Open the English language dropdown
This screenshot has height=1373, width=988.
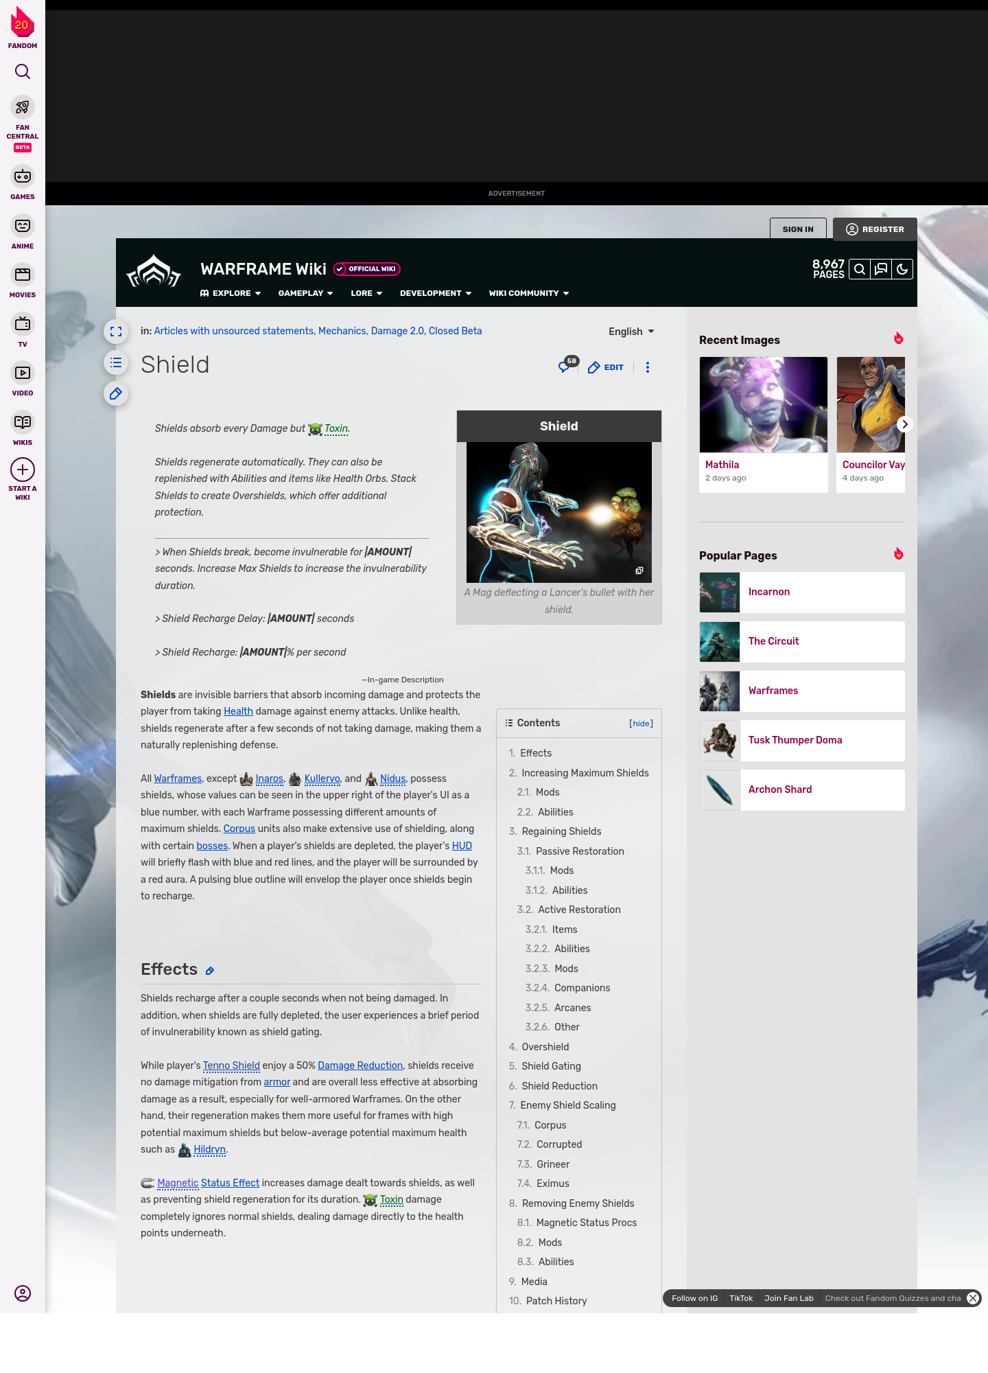point(631,332)
